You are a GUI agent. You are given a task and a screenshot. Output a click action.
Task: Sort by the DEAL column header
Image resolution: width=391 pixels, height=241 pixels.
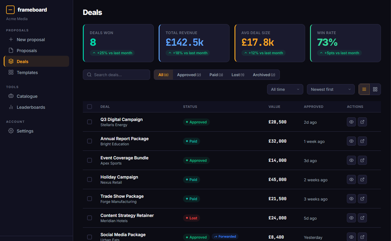click(105, 107)
